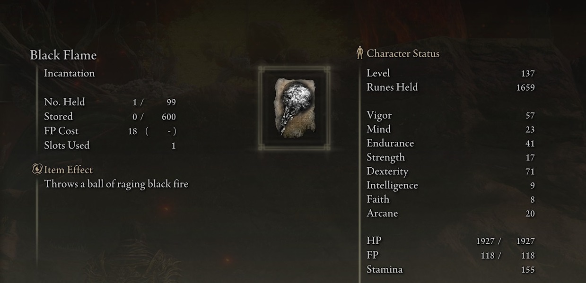This screenshot has width=586, height=283.
Task: Select the Arcane attribute
Action: (x=450, y=214)
